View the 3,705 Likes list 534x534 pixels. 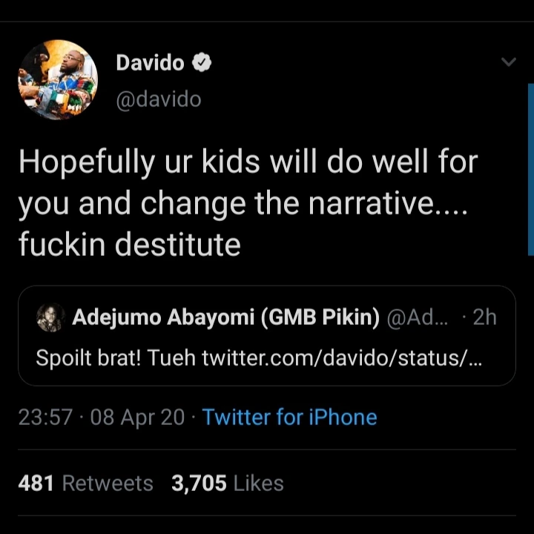227,484
